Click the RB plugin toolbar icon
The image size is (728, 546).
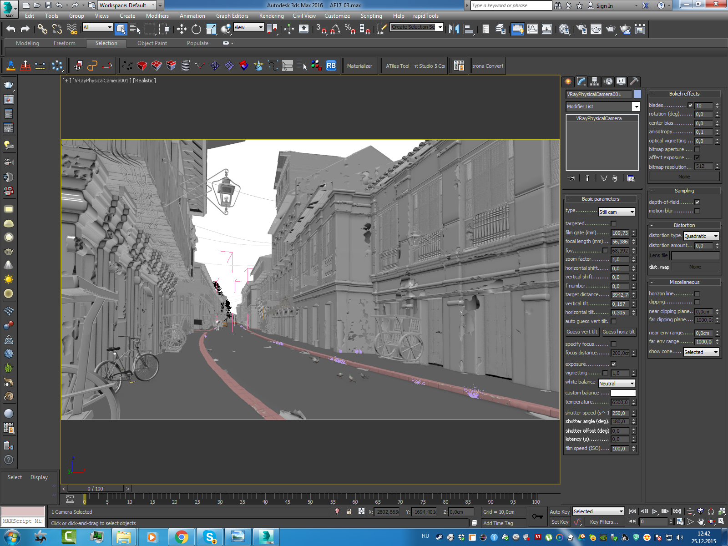point(331,66)
